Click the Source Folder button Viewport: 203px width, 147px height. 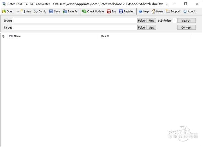(x=142, y=21)
